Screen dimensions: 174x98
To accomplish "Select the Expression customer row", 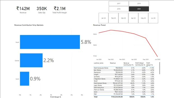I will 124,72.
